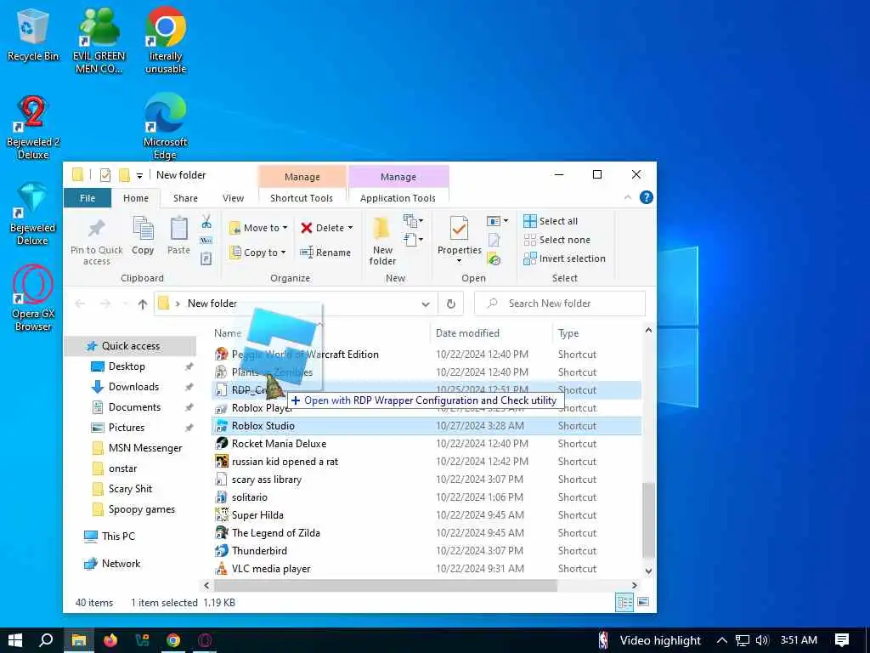The width and height of the screenshot is (870, 653).
Task: Open the Opera GX Browser desktop icon
Action: [x=33, y=298]
